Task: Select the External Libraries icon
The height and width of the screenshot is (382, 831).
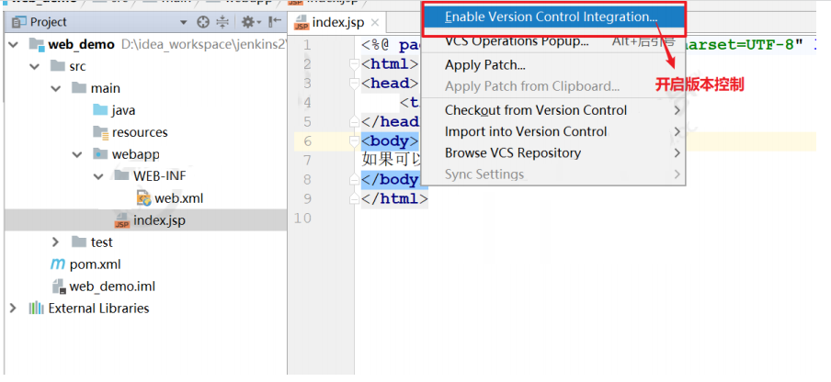Action: click(36, 308)
